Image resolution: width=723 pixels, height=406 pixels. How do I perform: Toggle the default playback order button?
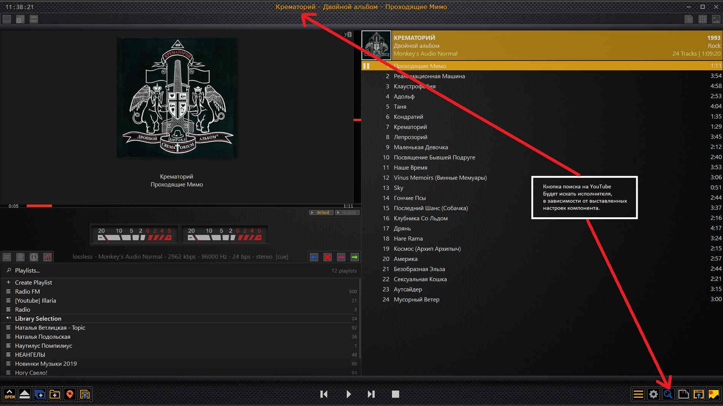[x=322, y=213]
